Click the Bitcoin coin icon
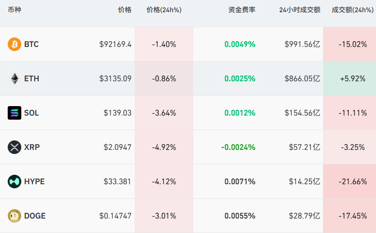 (14, 44)
